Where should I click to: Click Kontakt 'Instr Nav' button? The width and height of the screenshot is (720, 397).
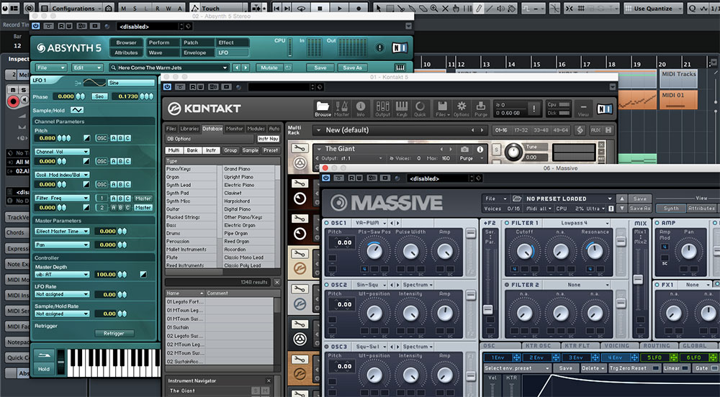pyautogui.click(x=268, y=138)
